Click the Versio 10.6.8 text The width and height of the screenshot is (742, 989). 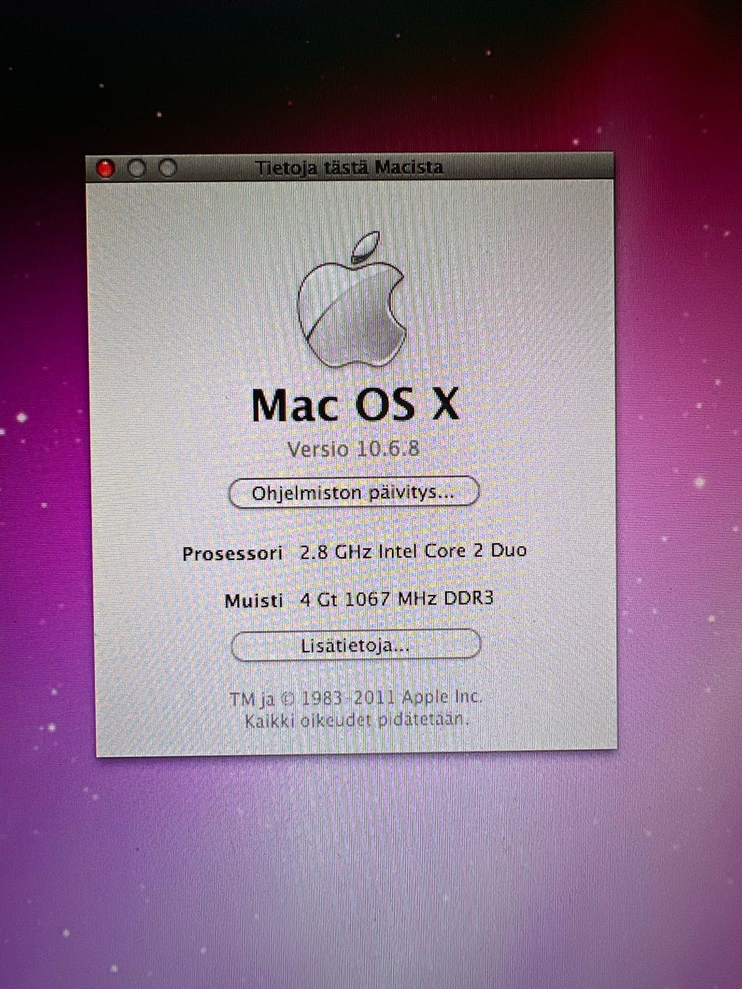click(x=353, y=449)
